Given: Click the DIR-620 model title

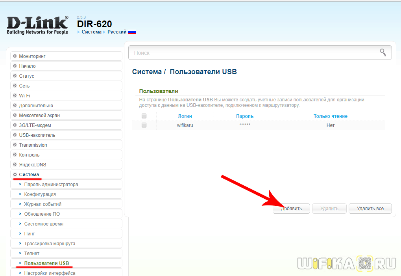Looking at the screenshot, I should (x=94, y=24).
